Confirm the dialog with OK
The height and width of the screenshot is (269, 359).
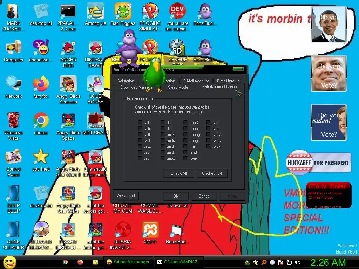tap(176, 196)
